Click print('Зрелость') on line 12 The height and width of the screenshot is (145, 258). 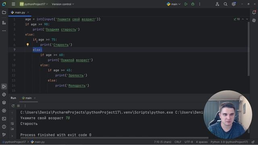pos(71,75)
